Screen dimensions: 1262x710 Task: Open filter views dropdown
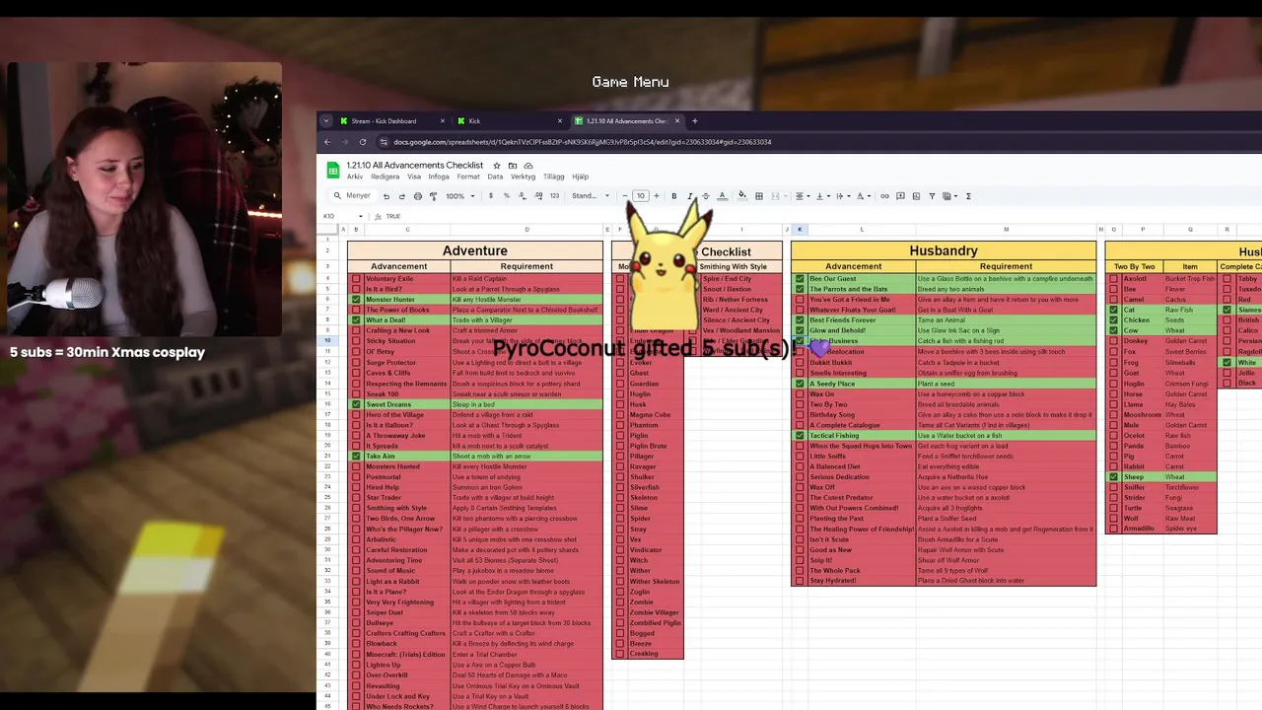(949, 196)
